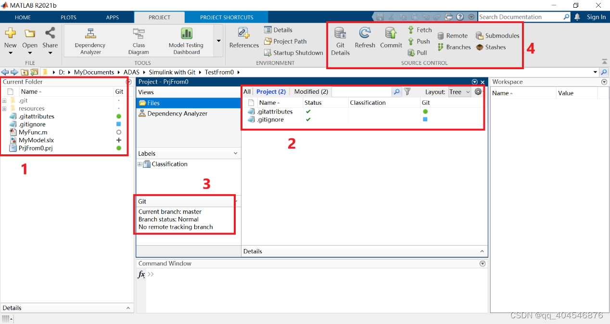The image size is (610, 324).
Task: Open Workspace panel actions menu
Action: click(604, 82)
